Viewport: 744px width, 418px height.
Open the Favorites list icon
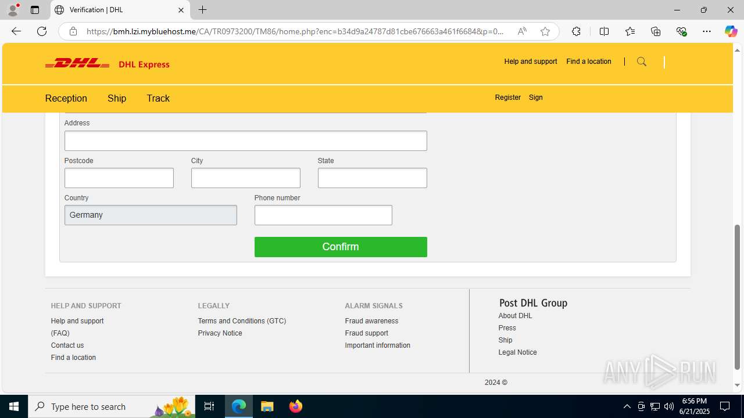[630, 31]
